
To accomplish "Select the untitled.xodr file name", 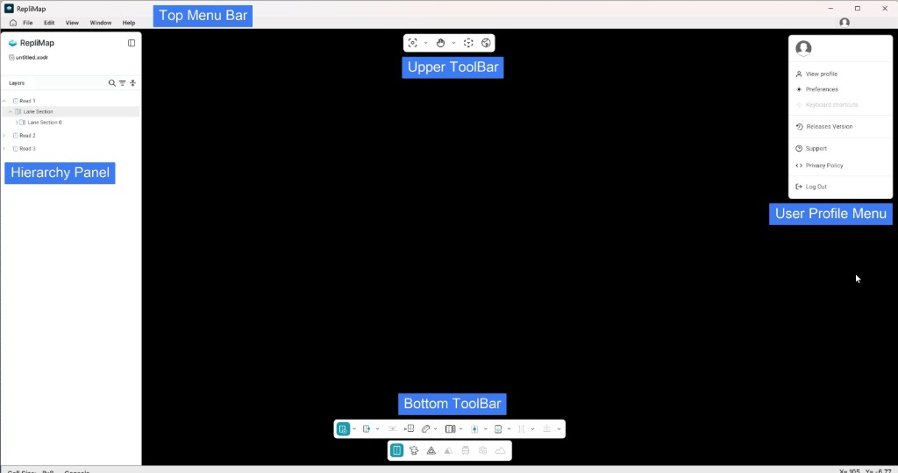I will [x=32, y=58].
